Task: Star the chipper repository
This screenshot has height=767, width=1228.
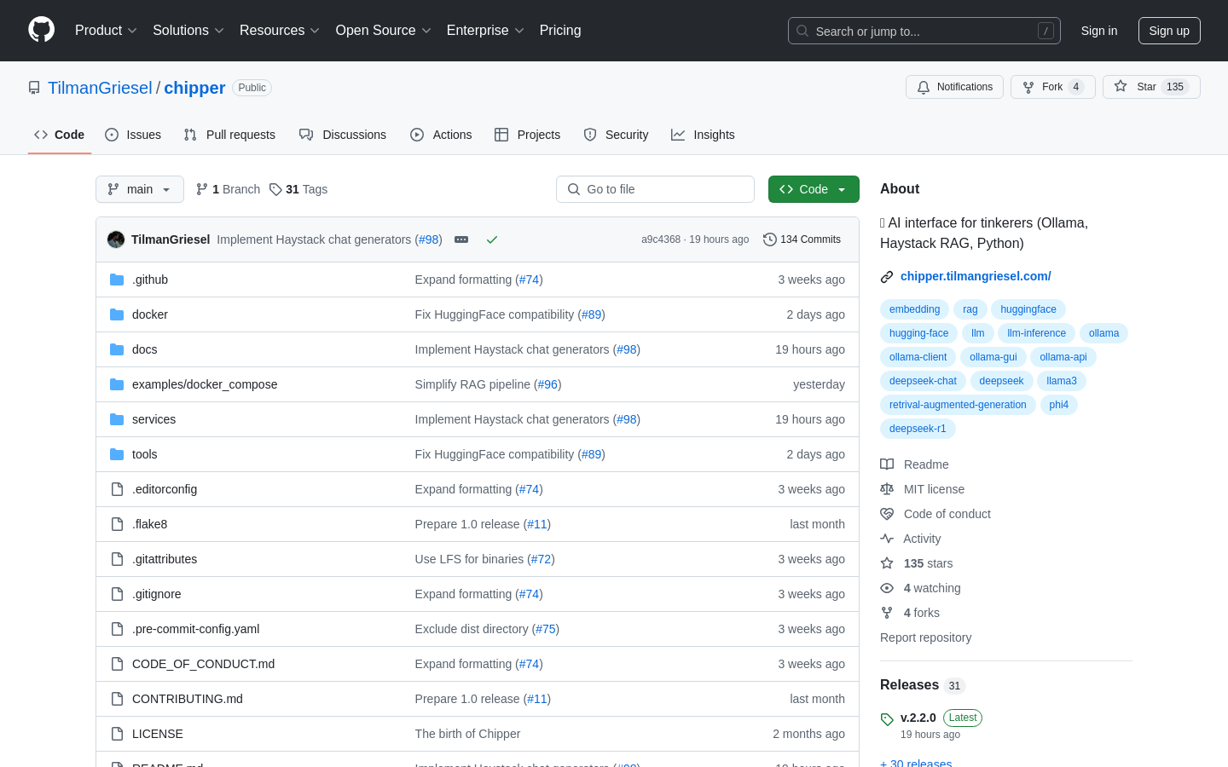Action: coord(1151,87)
